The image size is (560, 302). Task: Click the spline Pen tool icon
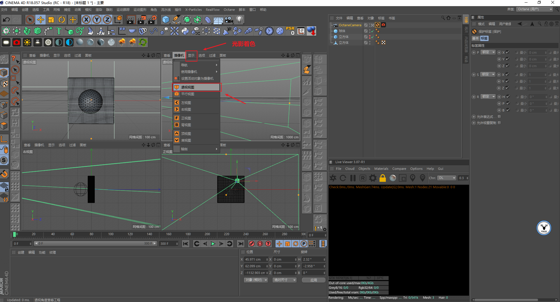(x=176, y=20)
